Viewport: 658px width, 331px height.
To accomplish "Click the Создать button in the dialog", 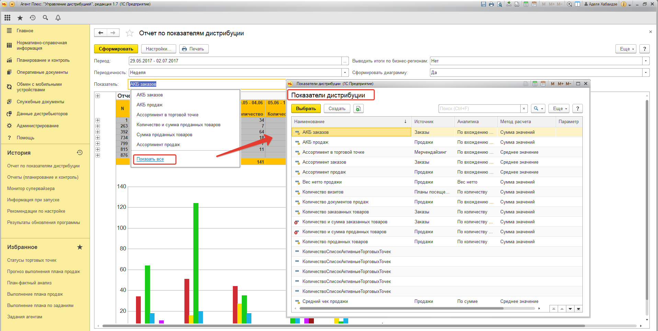I will click(x=337, y=108).
